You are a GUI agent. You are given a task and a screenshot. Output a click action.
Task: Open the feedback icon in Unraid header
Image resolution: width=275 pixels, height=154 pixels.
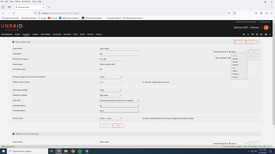point(252,34)
